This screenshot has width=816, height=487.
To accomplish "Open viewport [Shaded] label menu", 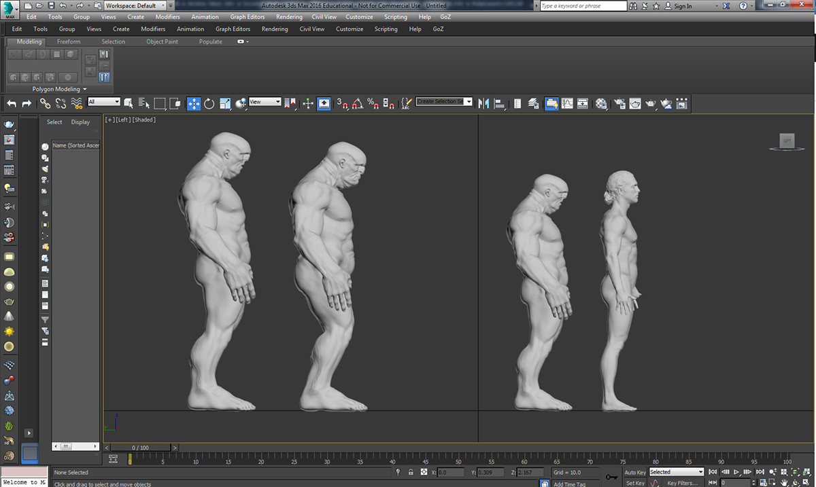I will click(x=144, y=120).
